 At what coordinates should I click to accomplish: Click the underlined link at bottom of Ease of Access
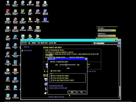point(56,97)
